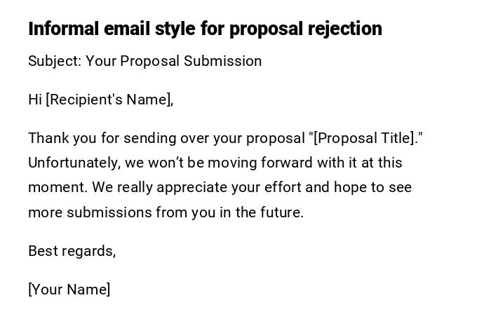491x333 pixels.
Task: Click the word "Informal" in the heading
Action: tap(64, 29)
